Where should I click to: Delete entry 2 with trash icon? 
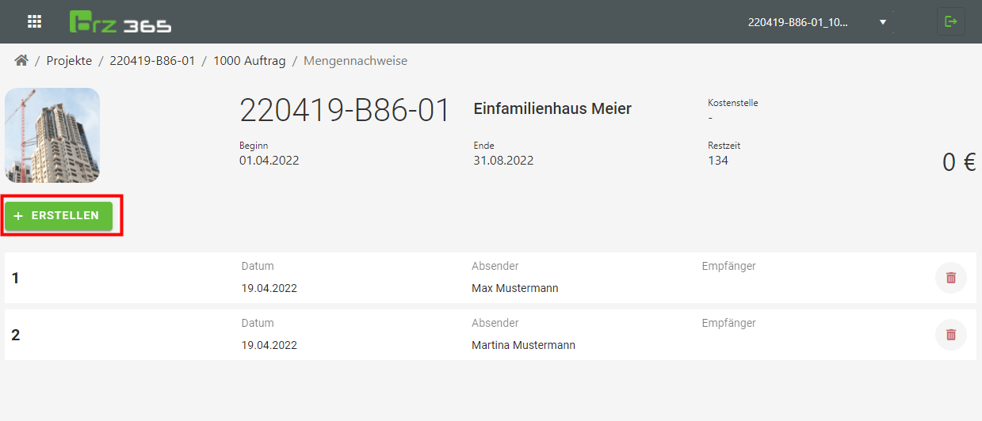click(950, 335)
